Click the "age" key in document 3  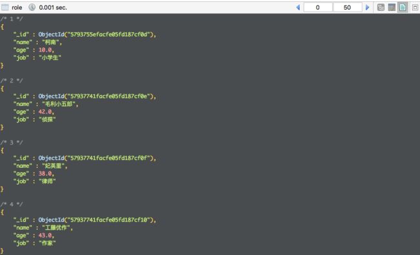21,174
